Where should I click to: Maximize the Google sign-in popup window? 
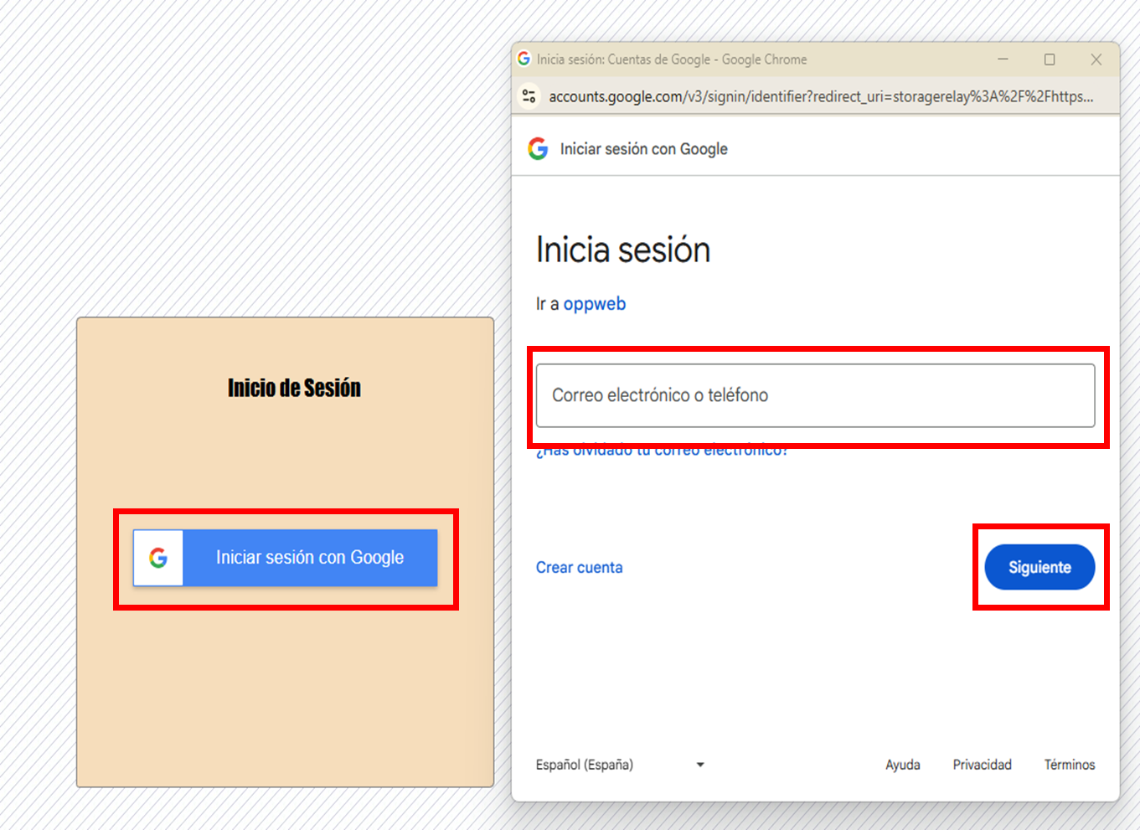click(1049, 59)
